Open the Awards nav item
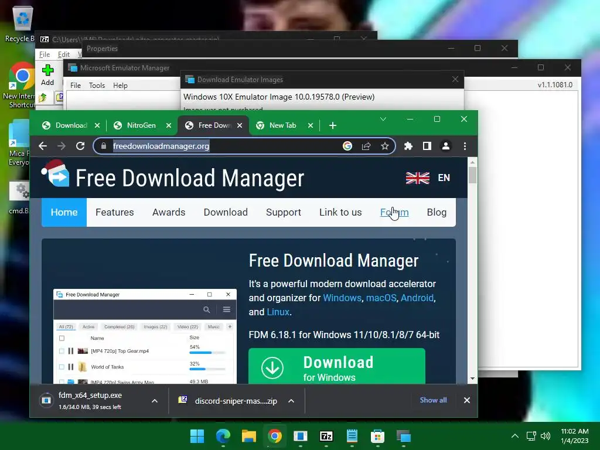 click(x=169, y=212)
